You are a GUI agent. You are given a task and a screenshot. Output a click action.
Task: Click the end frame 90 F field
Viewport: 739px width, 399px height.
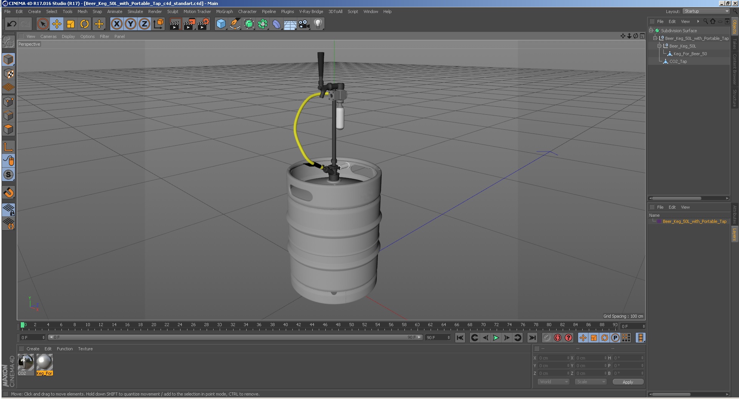(437, 338)
